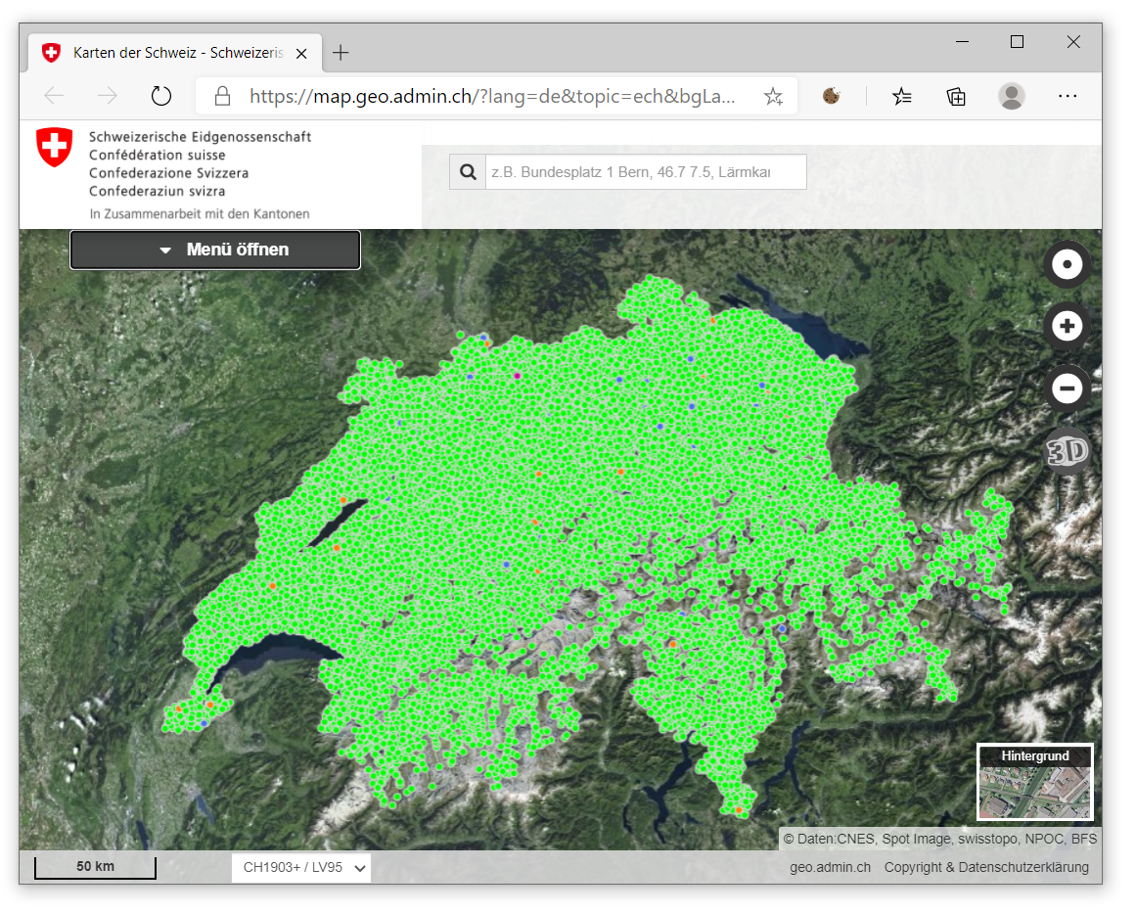Screen dimensions: 1136x913
Task: Open the browser favorites list
Action: (x=902, y=96)
